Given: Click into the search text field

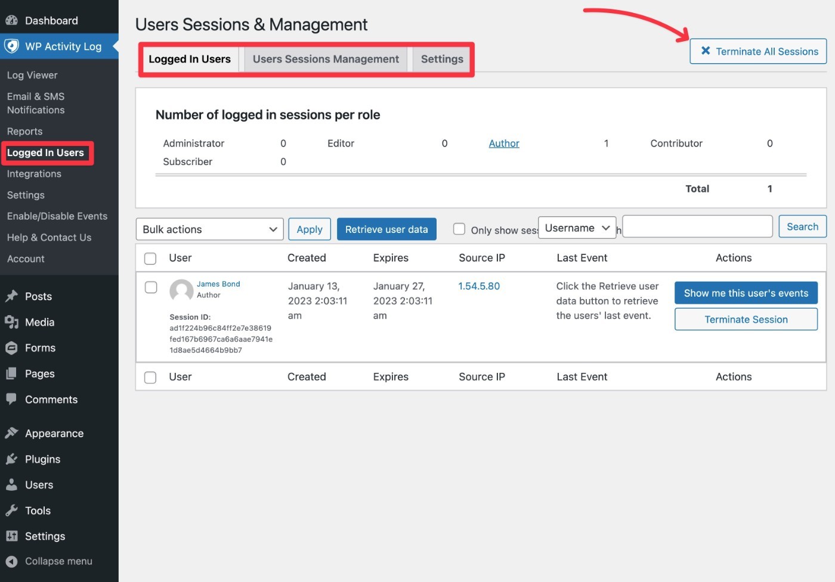Looking at the screenshot, I should click(697, 226).
